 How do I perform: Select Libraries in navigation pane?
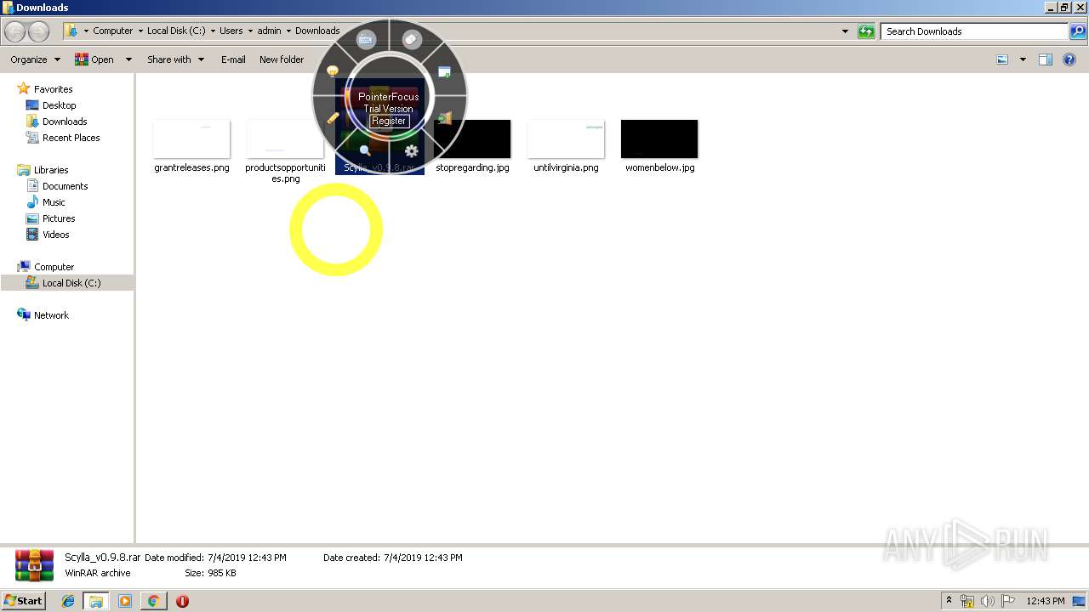tap(51, 170)
